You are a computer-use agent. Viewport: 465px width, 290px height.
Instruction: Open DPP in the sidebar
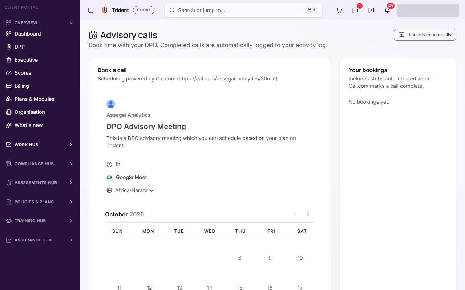(40, 47)
